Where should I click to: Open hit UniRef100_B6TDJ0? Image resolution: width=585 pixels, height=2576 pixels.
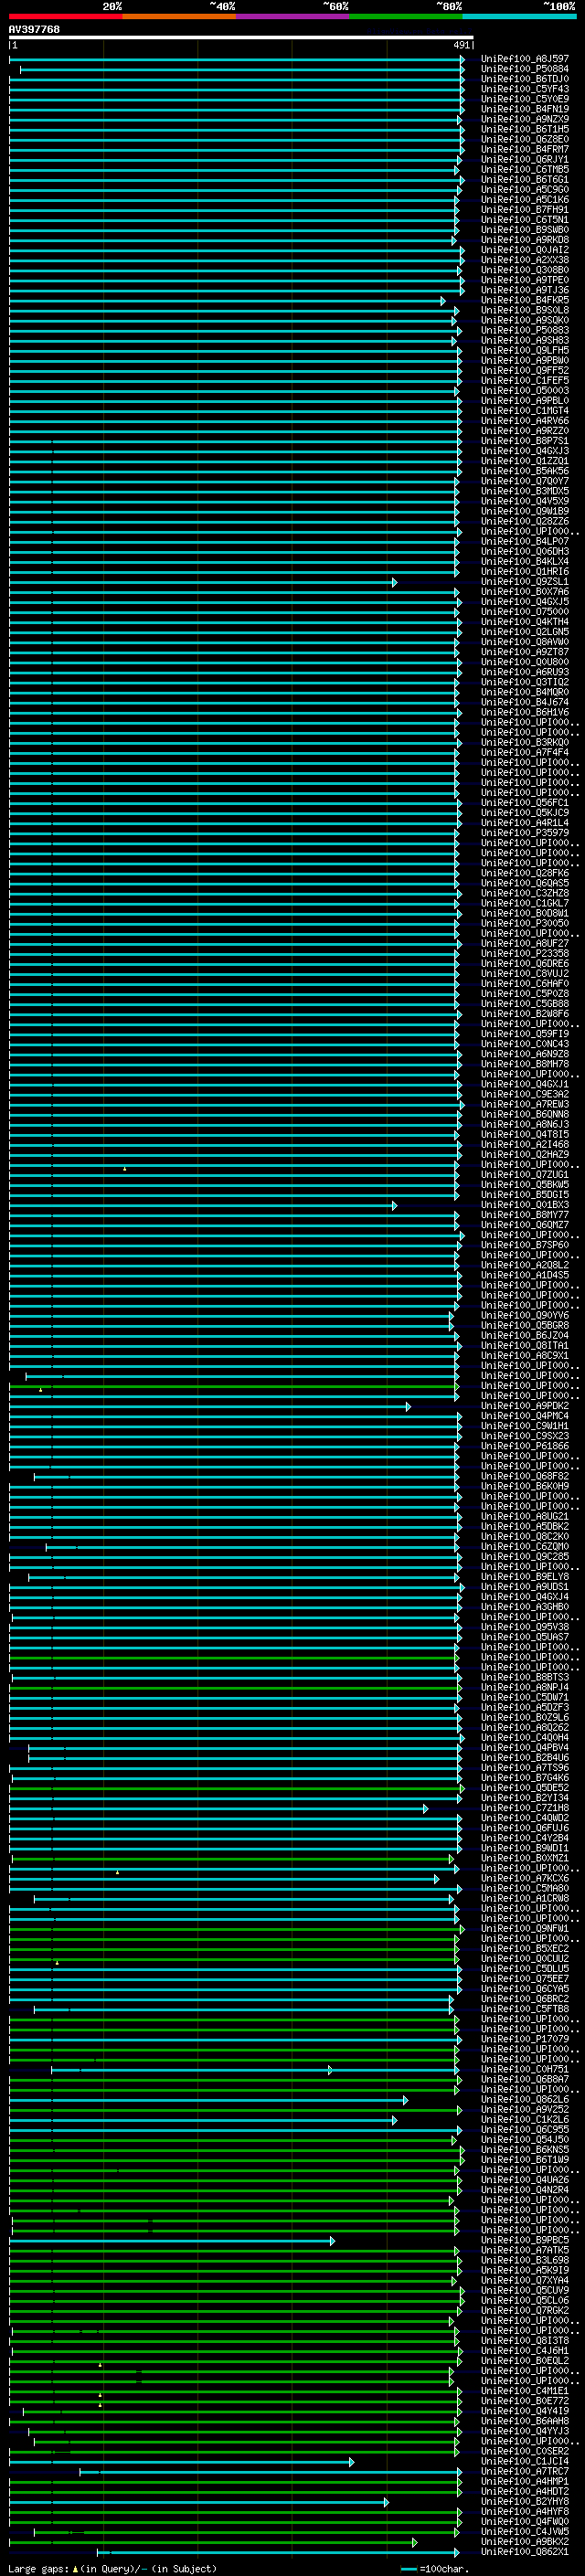click(525, 79)
